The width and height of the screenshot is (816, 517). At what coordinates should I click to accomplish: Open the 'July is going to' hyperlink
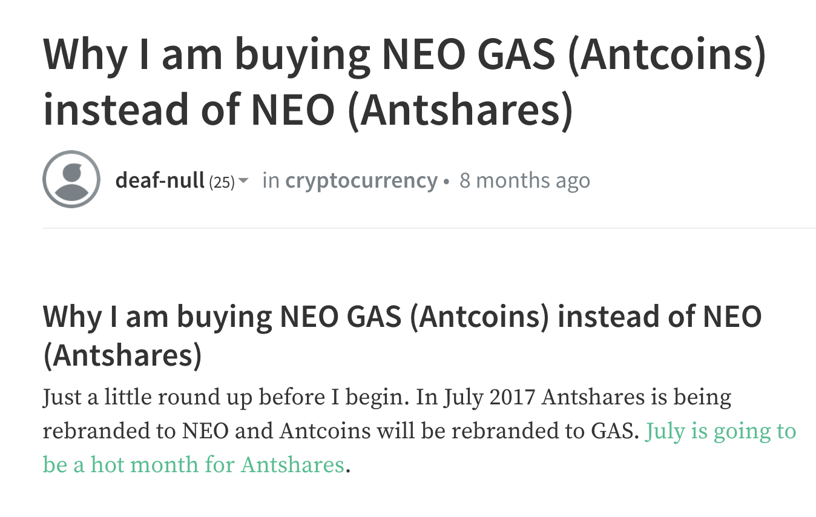pyautogui.click(x=721, y=432)
